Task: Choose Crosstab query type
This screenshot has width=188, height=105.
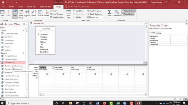Action: (40, 13)
